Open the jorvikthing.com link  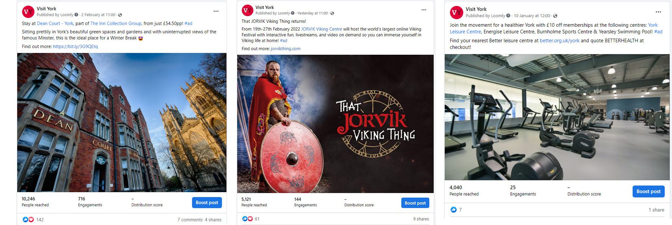[286, 49]
